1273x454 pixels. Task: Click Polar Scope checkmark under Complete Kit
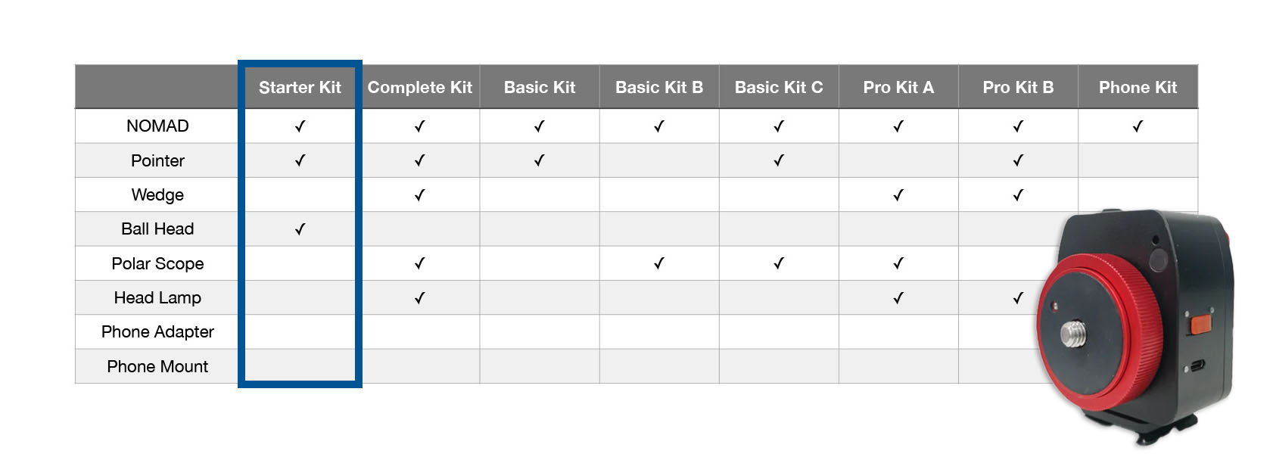(420, 263)
